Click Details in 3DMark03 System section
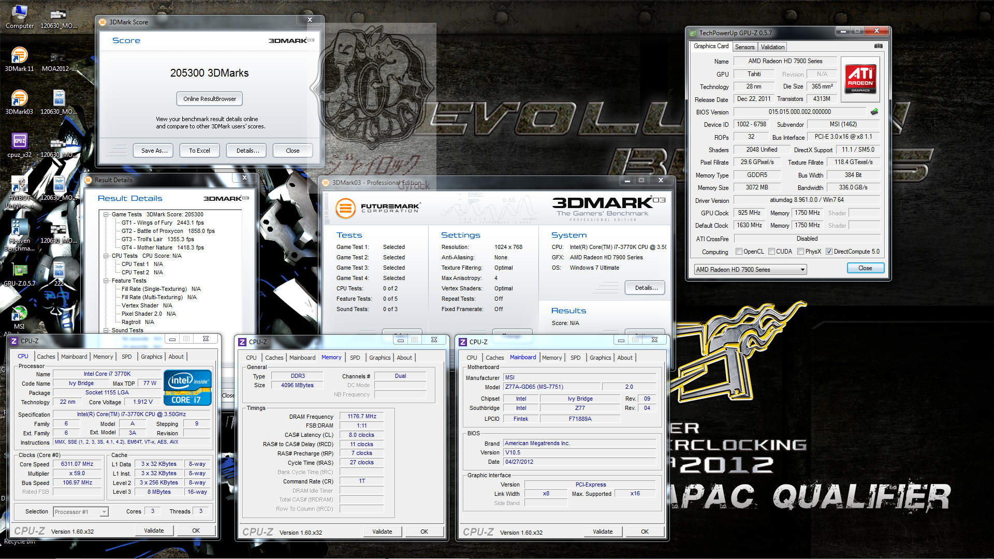The image size is (994, 559). pos(646,288)
